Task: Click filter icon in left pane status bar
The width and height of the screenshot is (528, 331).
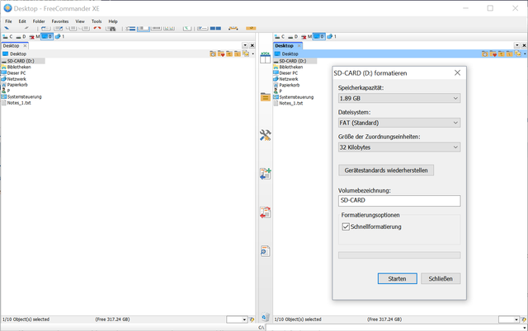Action: tap(252, 319)
